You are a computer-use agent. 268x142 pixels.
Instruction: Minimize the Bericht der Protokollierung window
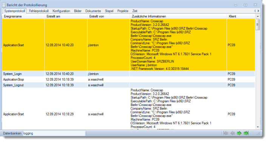pos(236,5)
